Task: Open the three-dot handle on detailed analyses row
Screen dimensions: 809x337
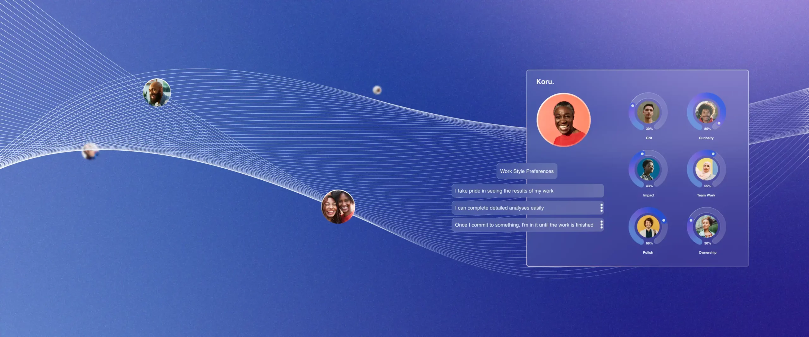Action: tap(601, 208)
